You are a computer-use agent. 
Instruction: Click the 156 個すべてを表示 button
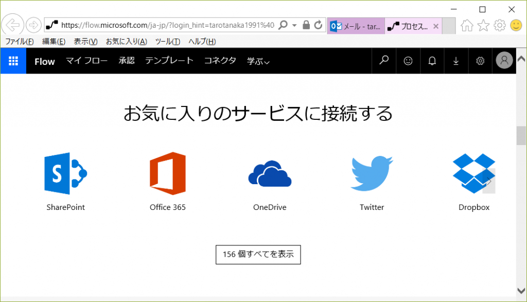258,255
